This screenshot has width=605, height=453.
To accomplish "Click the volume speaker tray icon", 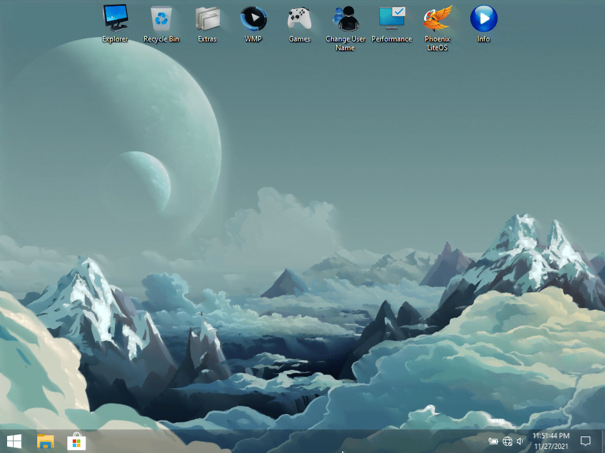I will click(521, 441).
